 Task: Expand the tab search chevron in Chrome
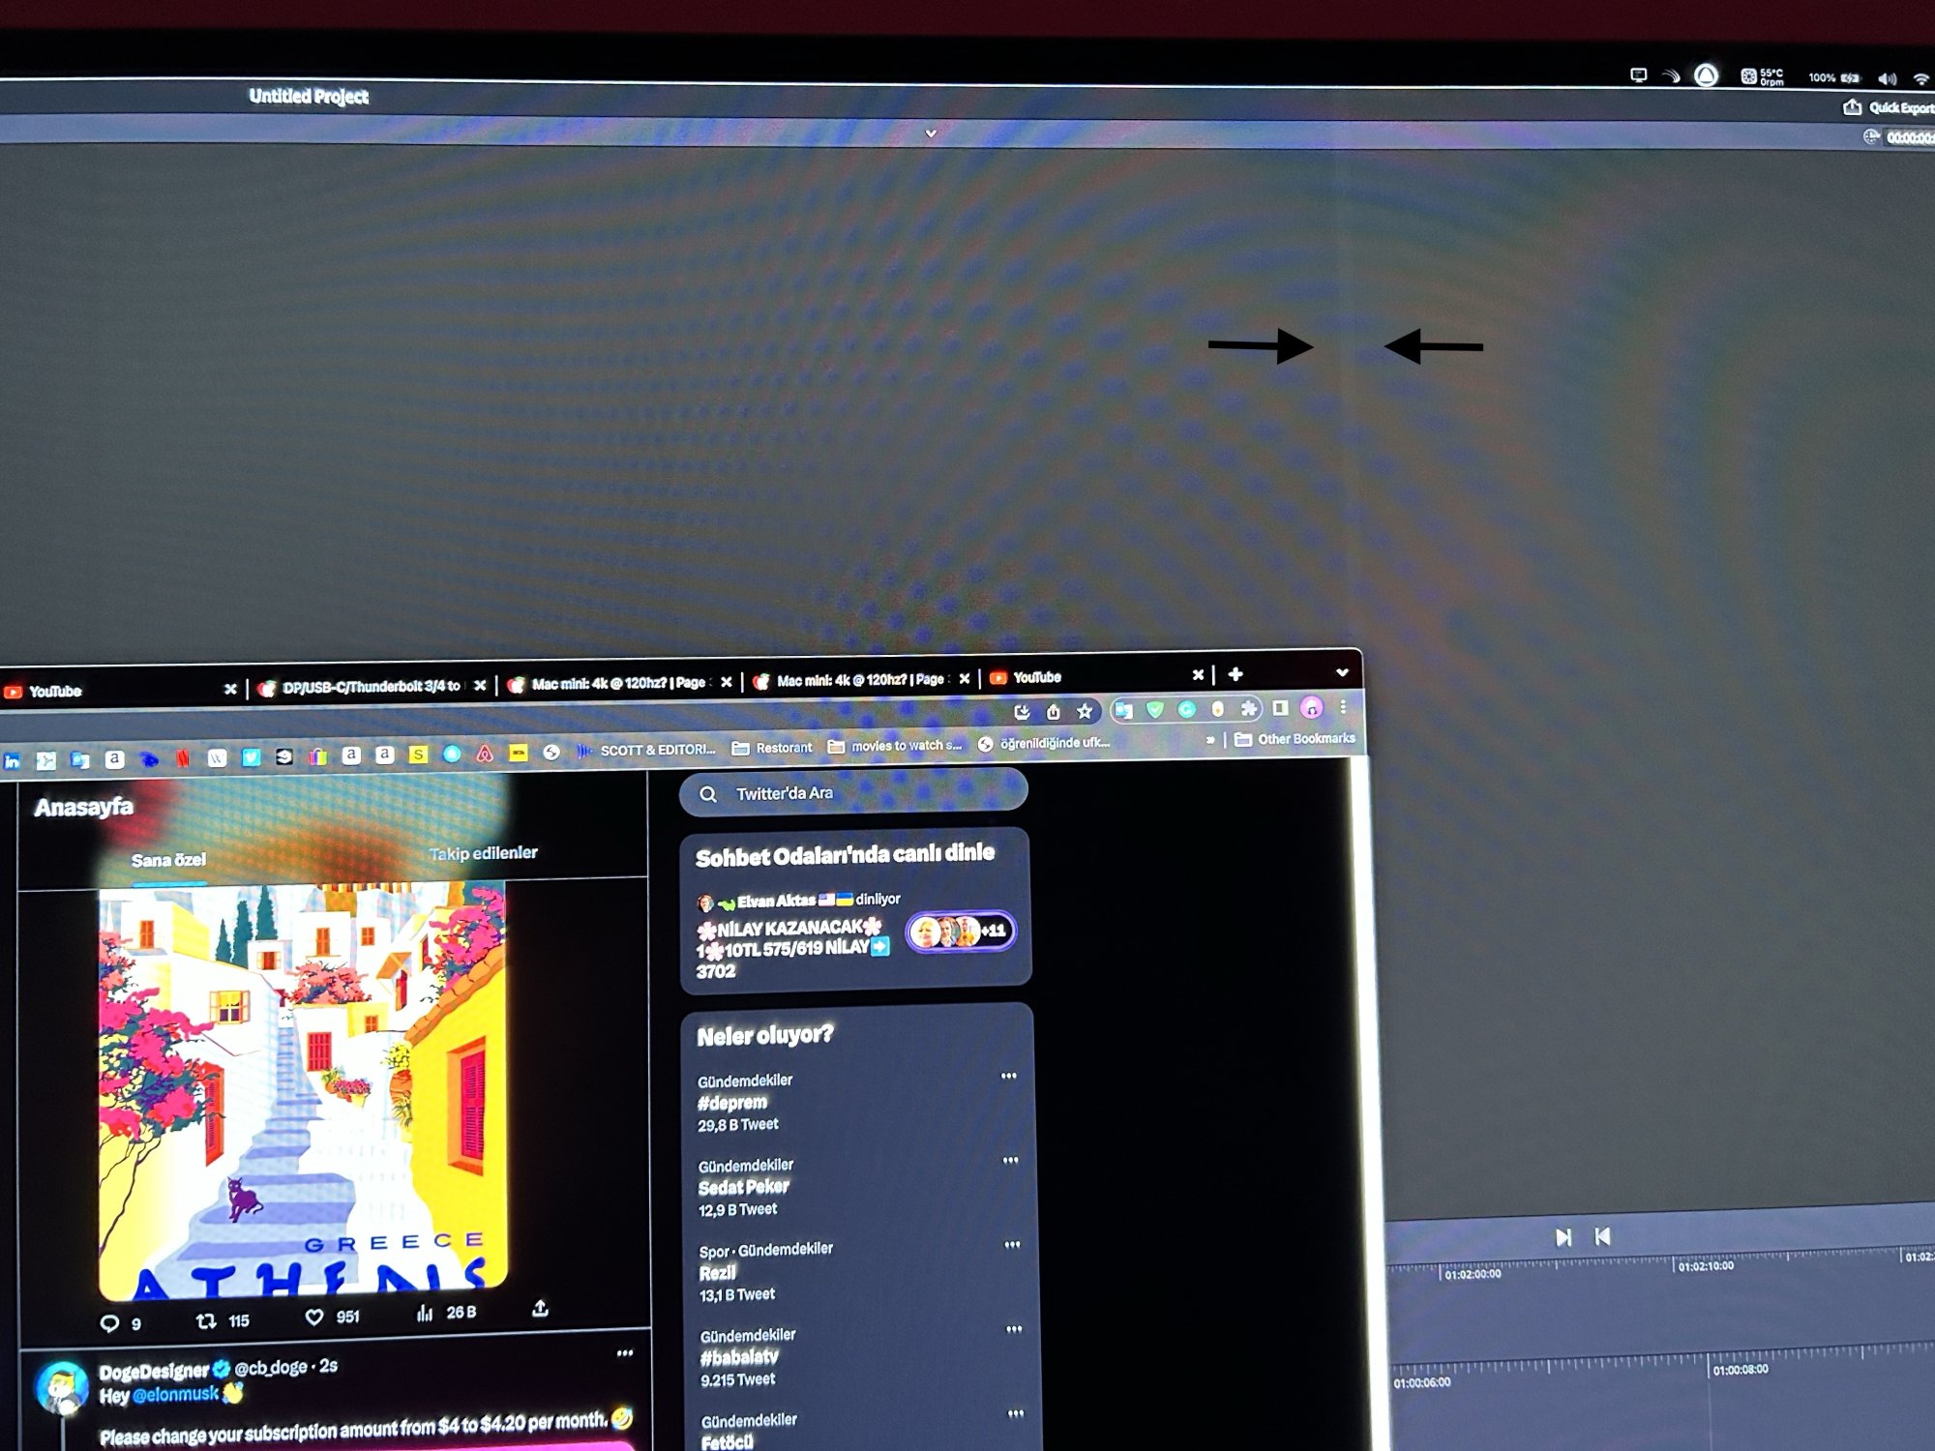1342,672
